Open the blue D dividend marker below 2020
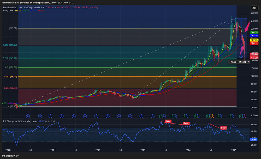 28,116
